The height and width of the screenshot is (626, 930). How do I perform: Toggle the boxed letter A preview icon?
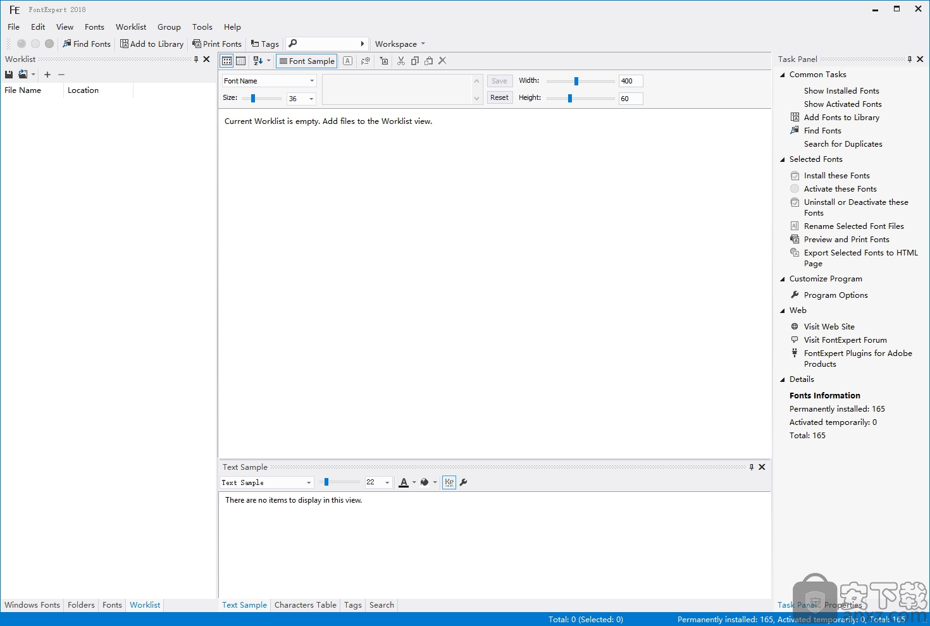pos(348,61)
